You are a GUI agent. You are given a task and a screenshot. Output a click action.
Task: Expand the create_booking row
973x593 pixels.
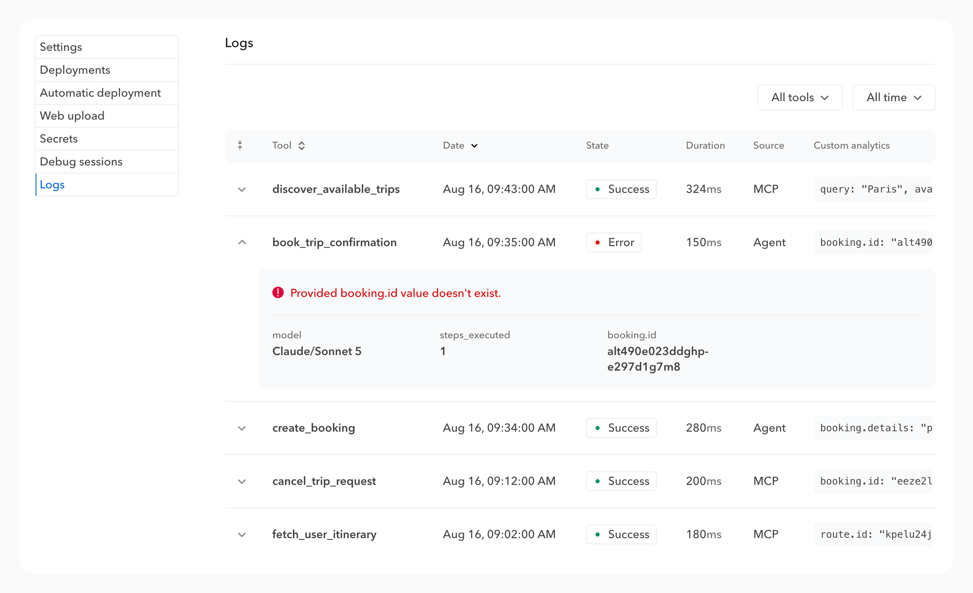[242, 428]
